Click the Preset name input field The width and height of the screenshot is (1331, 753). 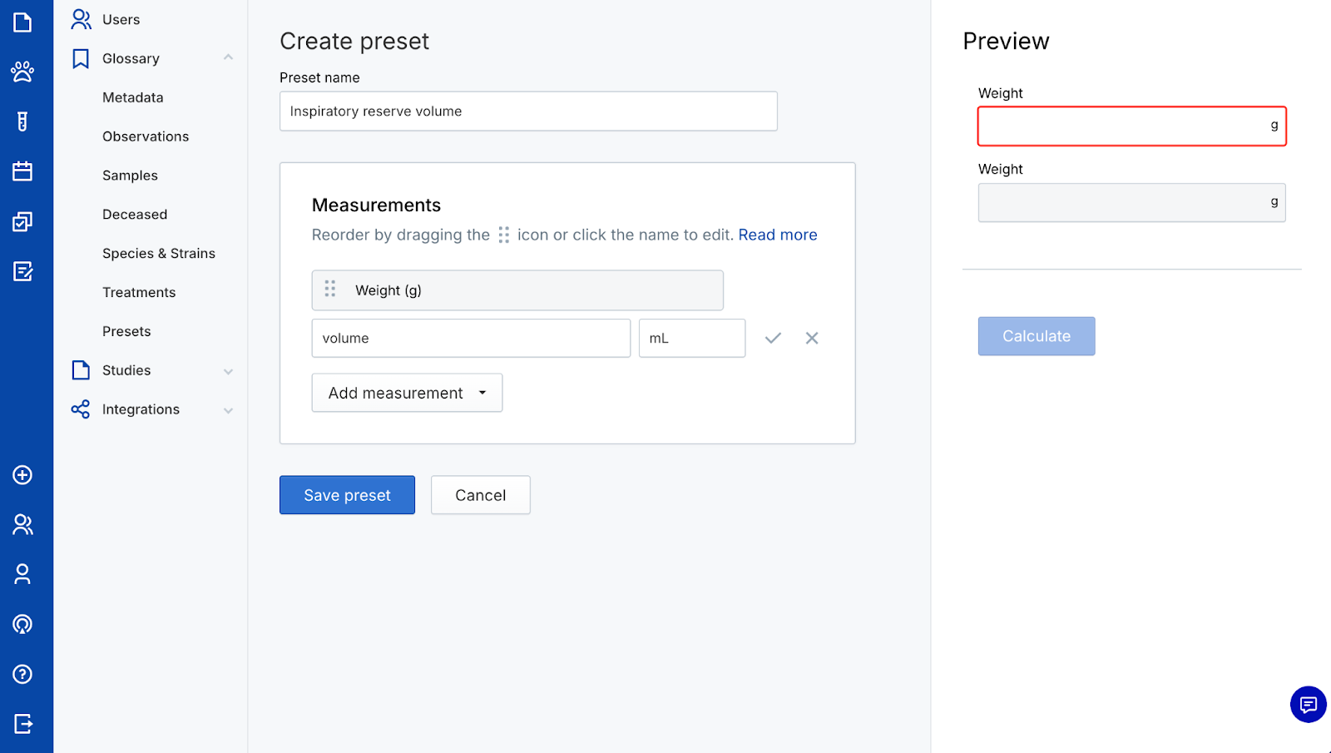pyautogui.click(x=528, y=111)
